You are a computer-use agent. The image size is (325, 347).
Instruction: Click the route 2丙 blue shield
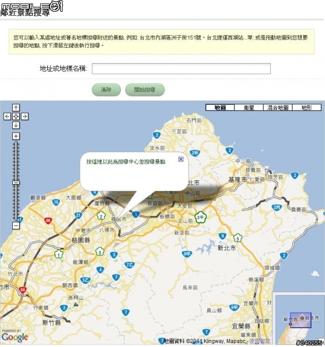(x=277, y=208)
